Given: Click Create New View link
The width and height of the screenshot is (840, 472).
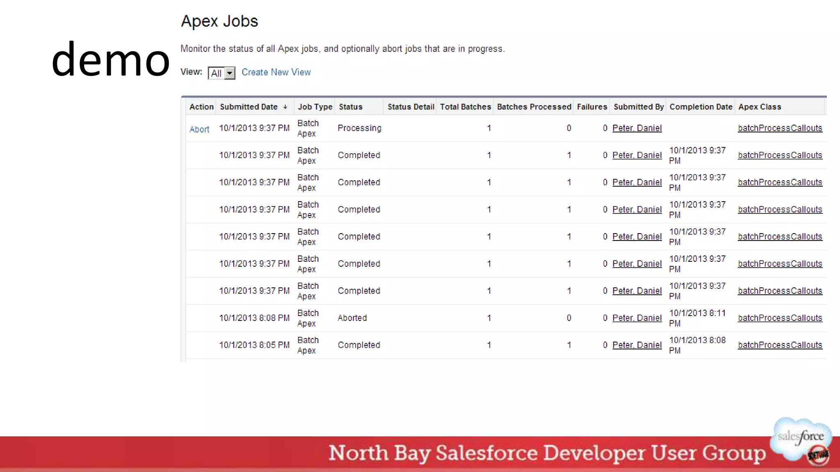Looking at the screenshot, I should click(276, 73).
